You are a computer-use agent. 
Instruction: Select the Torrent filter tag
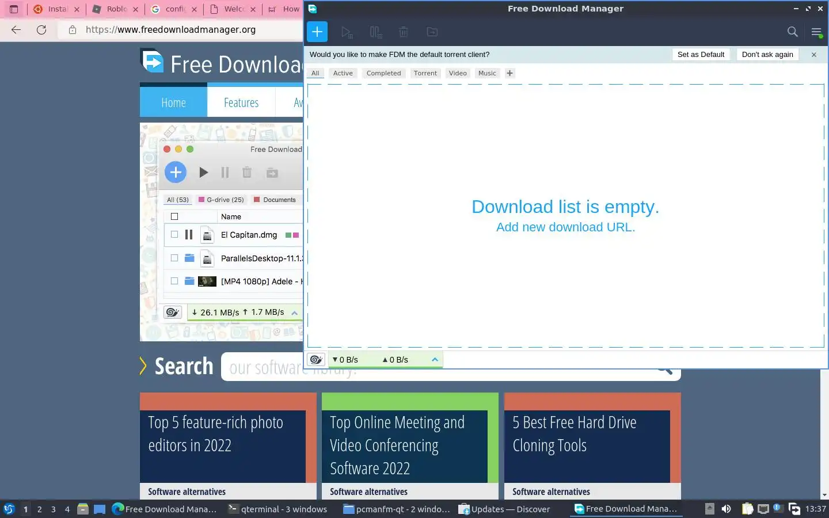click(425, 73)
